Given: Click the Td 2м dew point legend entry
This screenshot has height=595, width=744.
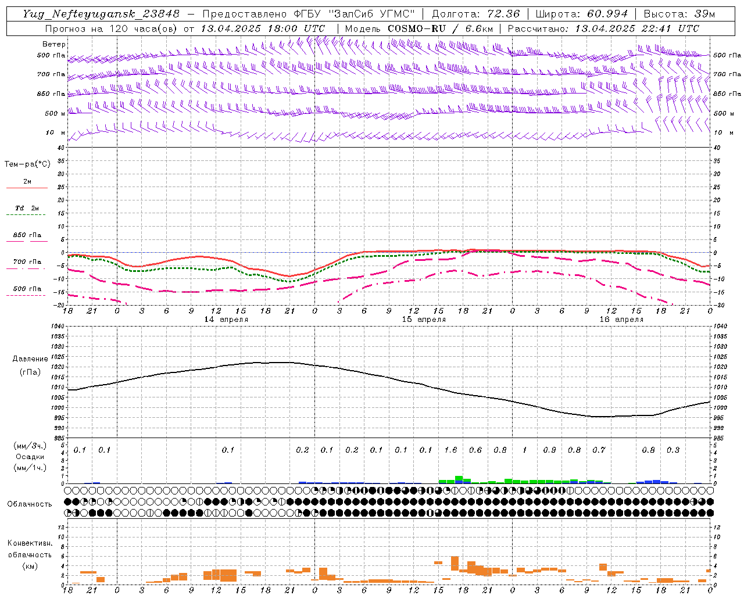Looking at the screenshot, I should pos(27,208).
